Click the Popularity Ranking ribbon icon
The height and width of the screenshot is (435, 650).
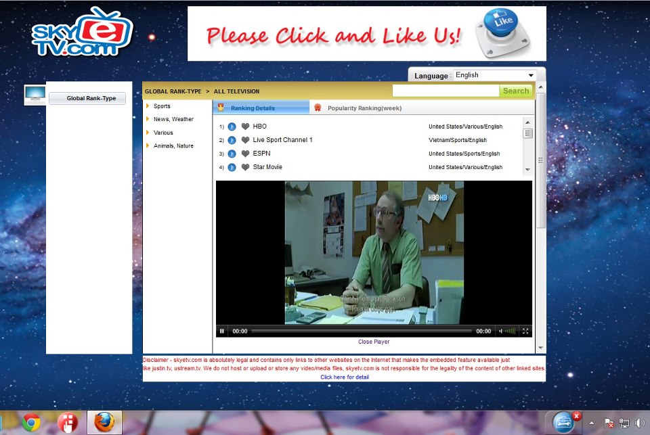coord(318,108)
